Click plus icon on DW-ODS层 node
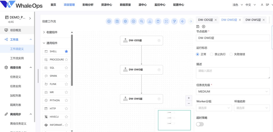Image resolution: width=273 pixels, height=132 pixels. pyautogui.click(x=159, y=40)
